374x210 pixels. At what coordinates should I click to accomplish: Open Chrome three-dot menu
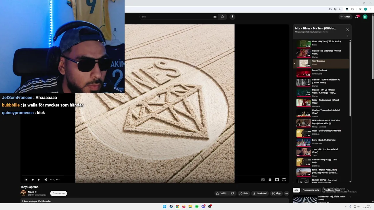[370, 9]
